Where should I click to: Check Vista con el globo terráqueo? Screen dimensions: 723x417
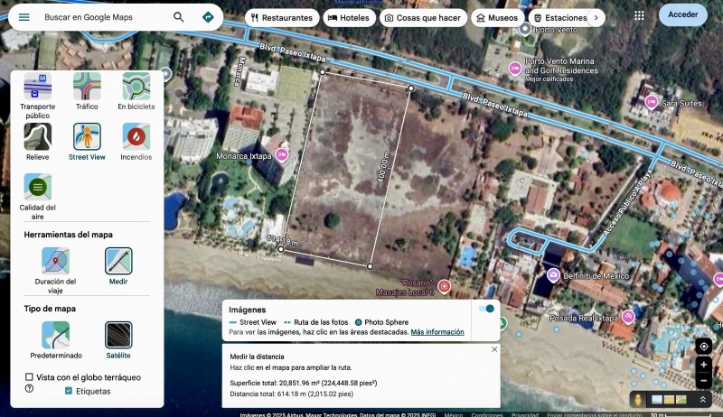tap(30, 377)
